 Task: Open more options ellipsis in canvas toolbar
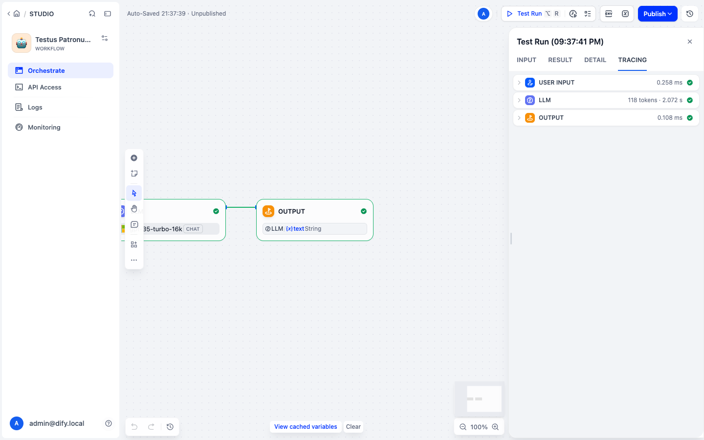(134, 260)
